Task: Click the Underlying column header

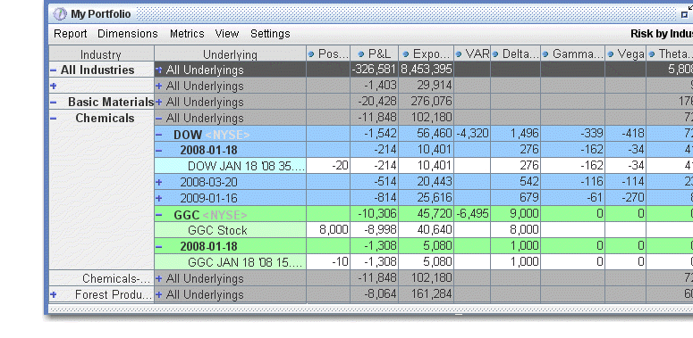Action: click(231, 54)
